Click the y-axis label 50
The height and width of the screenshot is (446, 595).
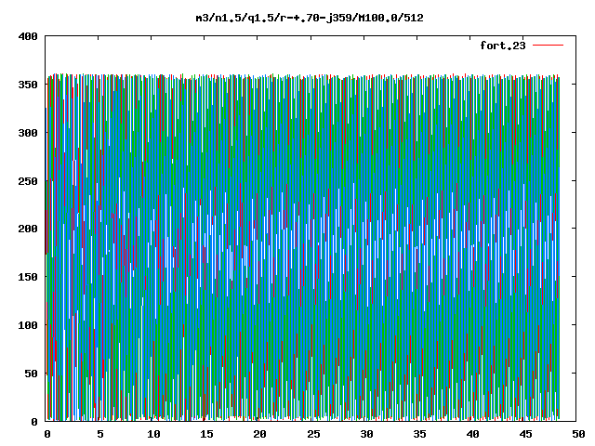point(31,374)
